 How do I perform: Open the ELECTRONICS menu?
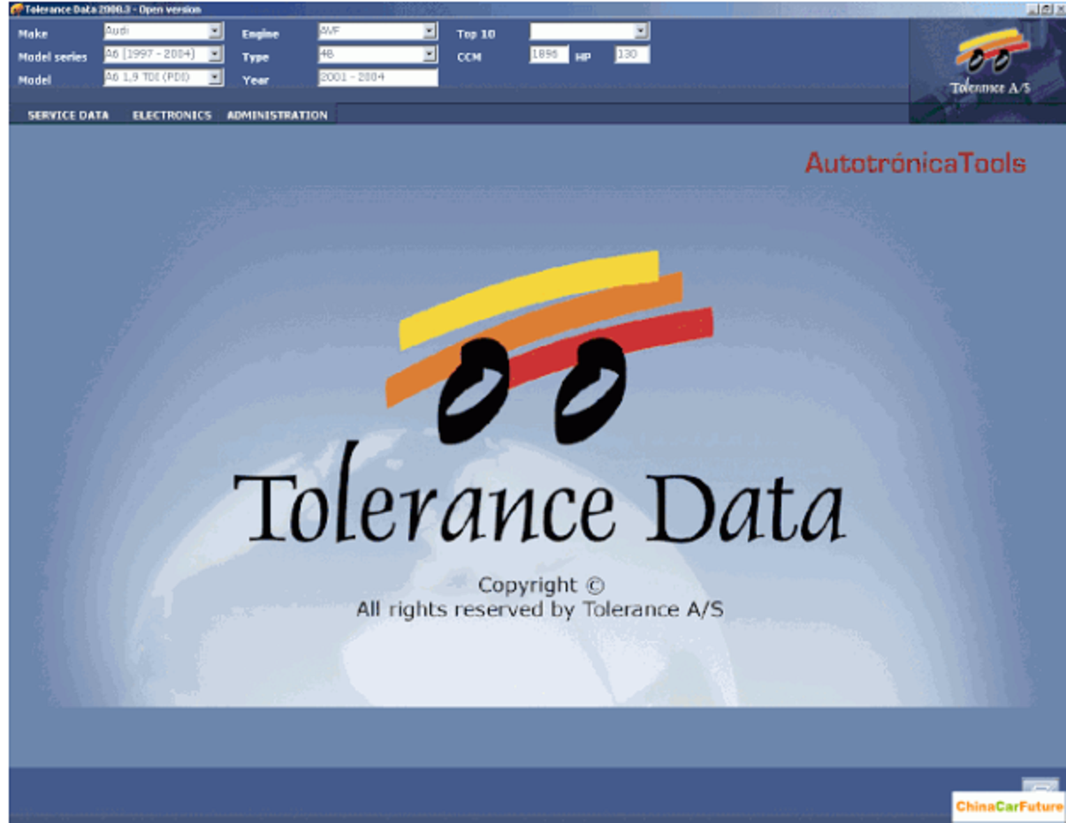(171, 115)
